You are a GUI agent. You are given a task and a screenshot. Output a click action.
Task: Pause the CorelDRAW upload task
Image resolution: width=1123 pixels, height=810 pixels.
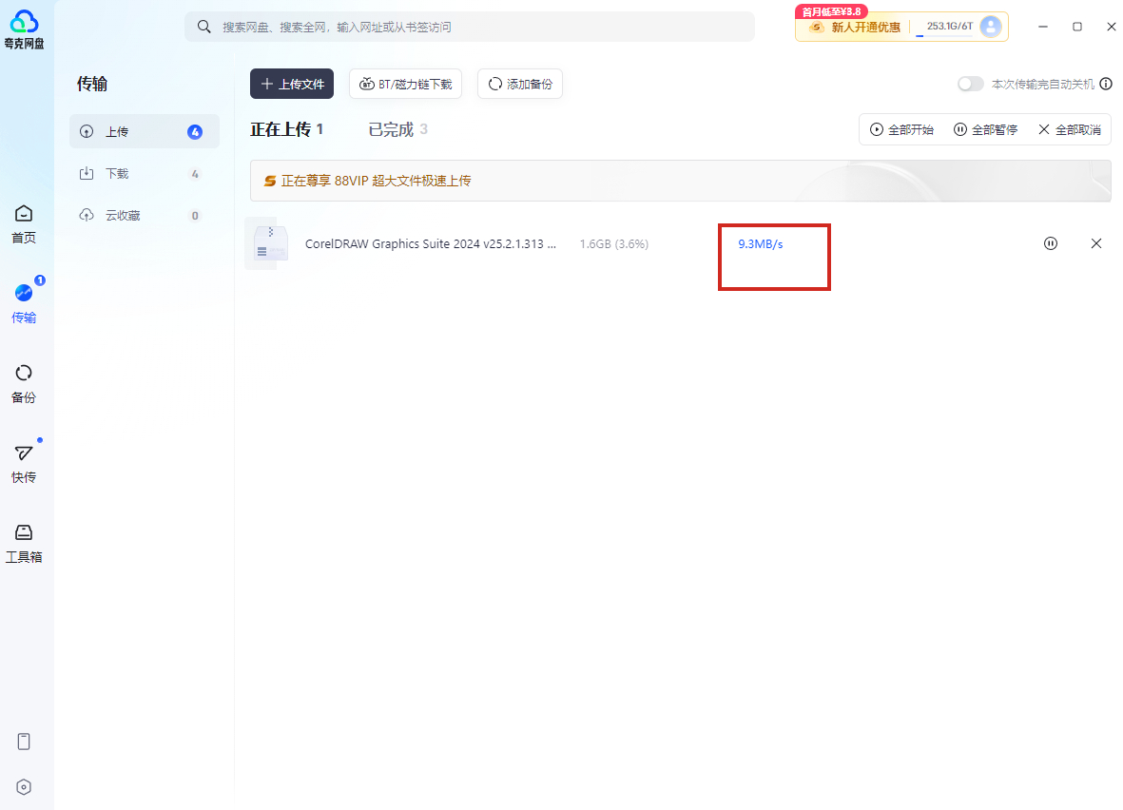click(x=1050, y=243)
